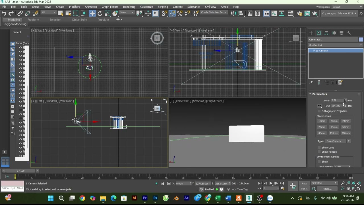364x205 pixels.
Task: Click the Set K. button
Action: point(304,189)
